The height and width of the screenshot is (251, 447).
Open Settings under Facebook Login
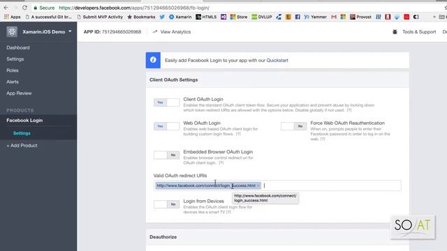(22, 133)
